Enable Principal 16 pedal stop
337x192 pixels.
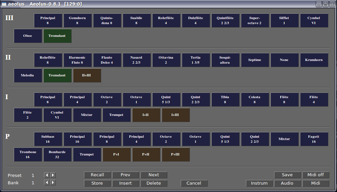pos(78,139)
